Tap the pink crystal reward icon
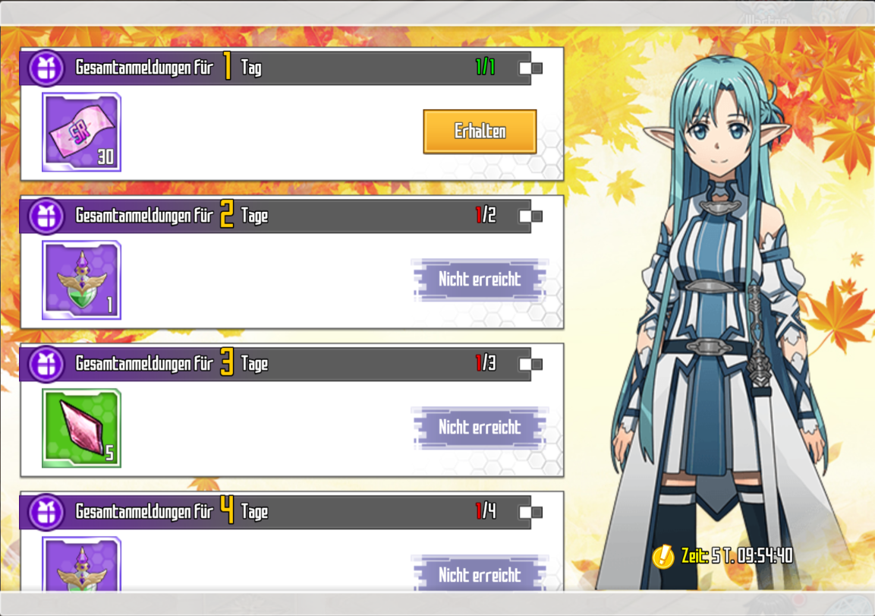The height and width of the screenshot is (616, 875). pyautogui.click(x=81, y=428)
